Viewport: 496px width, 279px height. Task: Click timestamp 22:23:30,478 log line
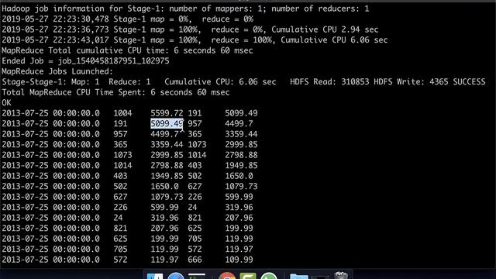[127, 19]
